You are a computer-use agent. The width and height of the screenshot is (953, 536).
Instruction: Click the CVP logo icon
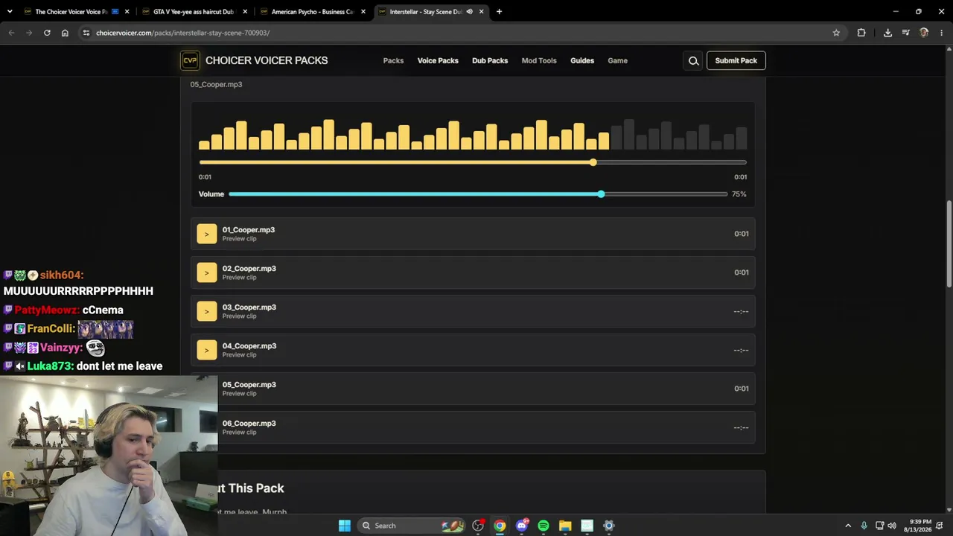[x=190, y=61]
